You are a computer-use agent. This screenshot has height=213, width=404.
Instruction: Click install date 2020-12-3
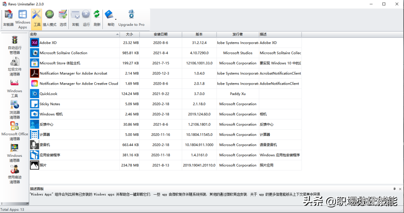[161, 73]
